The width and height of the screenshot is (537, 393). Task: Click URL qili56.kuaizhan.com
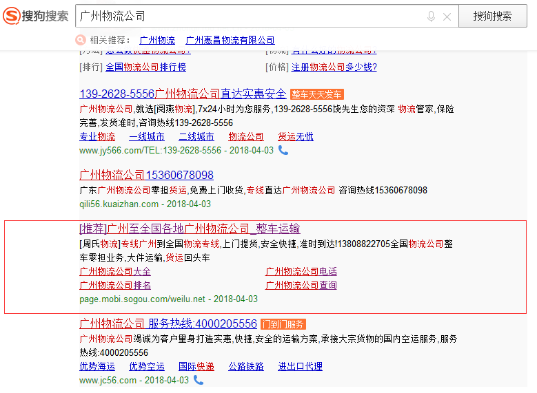[x=119, y=204]
